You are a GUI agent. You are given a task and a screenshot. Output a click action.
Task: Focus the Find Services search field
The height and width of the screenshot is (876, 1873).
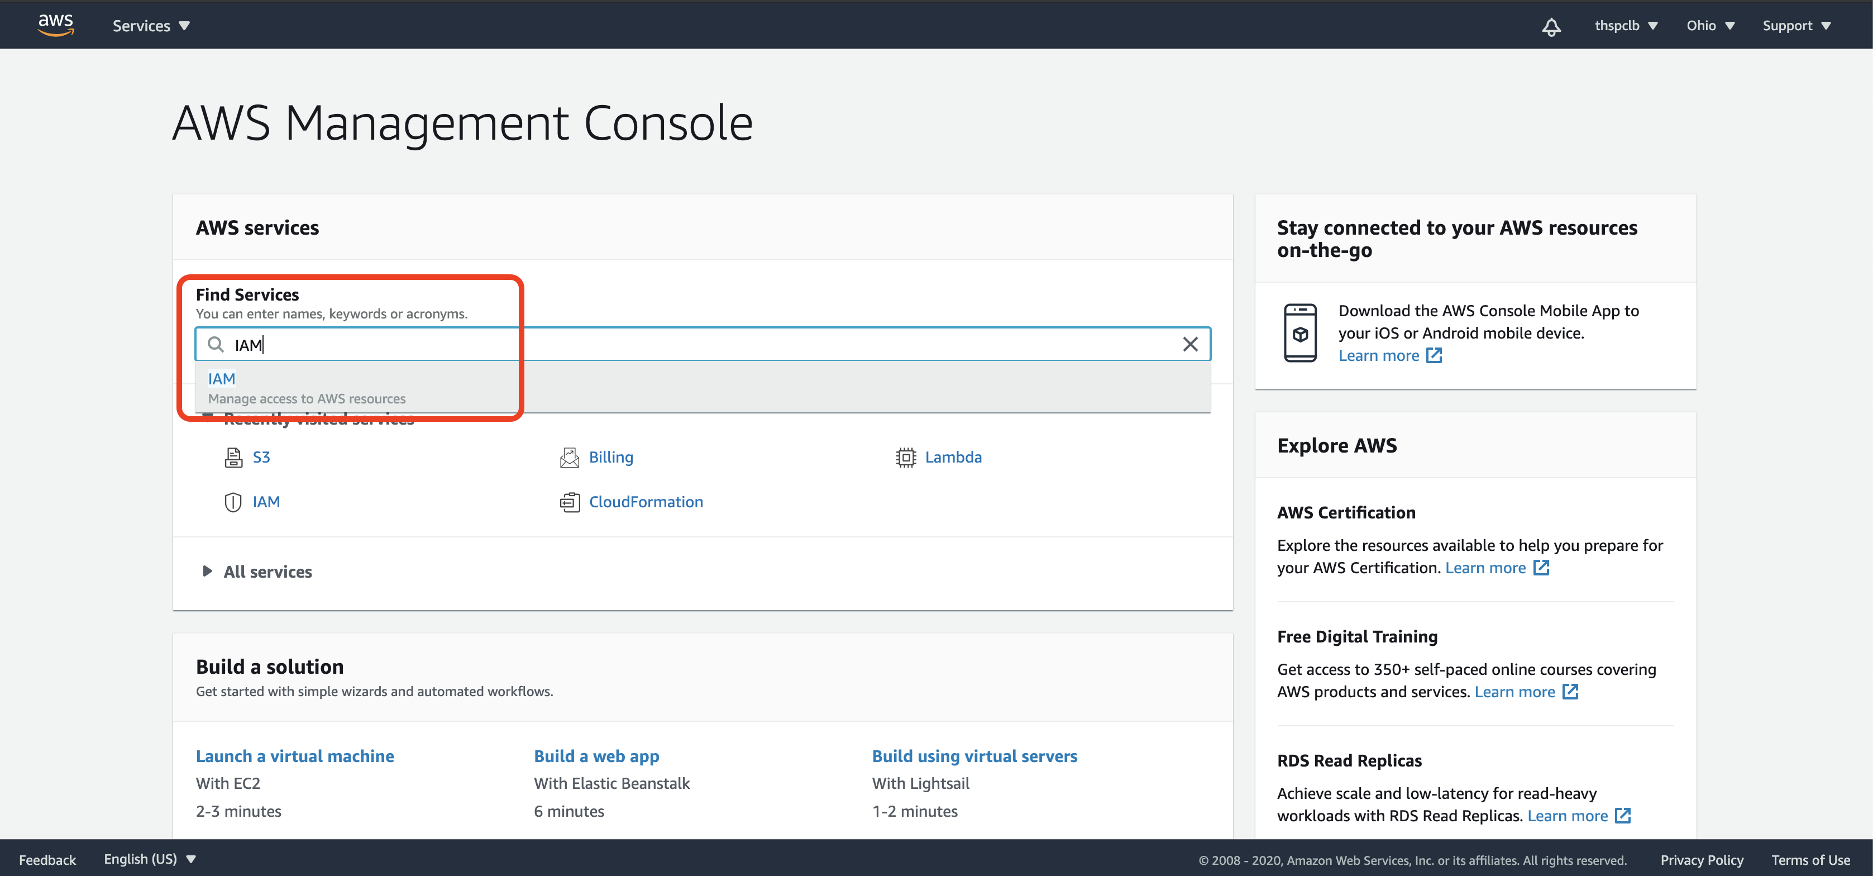(703, 344)
